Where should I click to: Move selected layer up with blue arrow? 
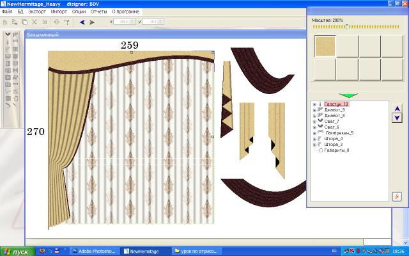click(x=397, y=108)
